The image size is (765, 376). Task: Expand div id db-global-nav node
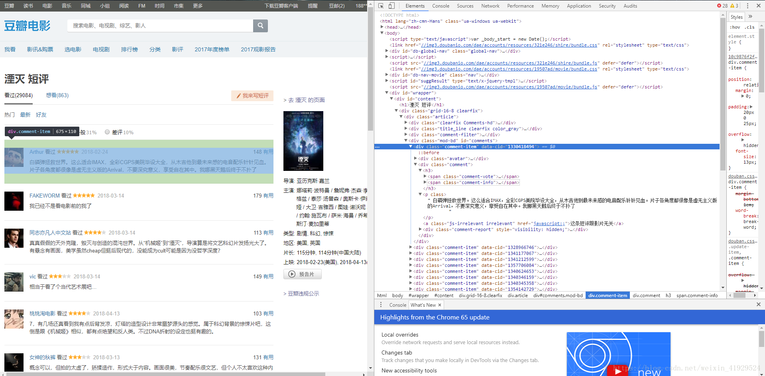(x=387, y=51)
